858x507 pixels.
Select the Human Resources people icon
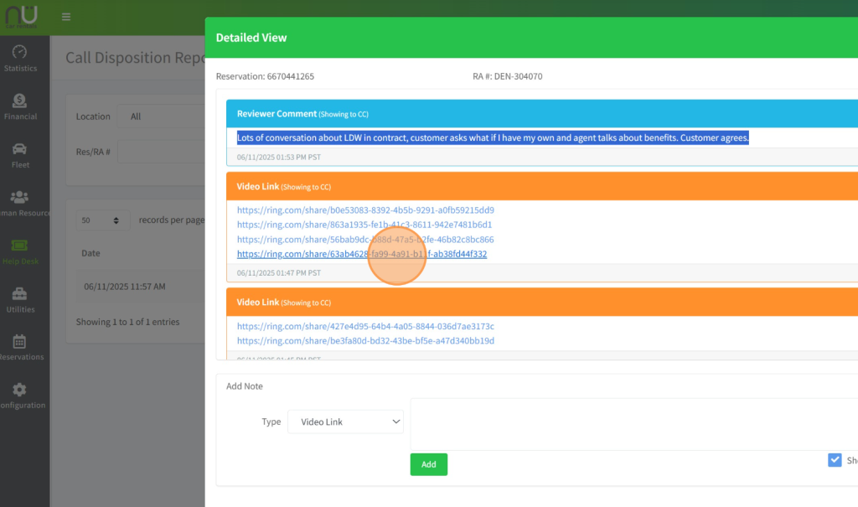click(20, 197)
